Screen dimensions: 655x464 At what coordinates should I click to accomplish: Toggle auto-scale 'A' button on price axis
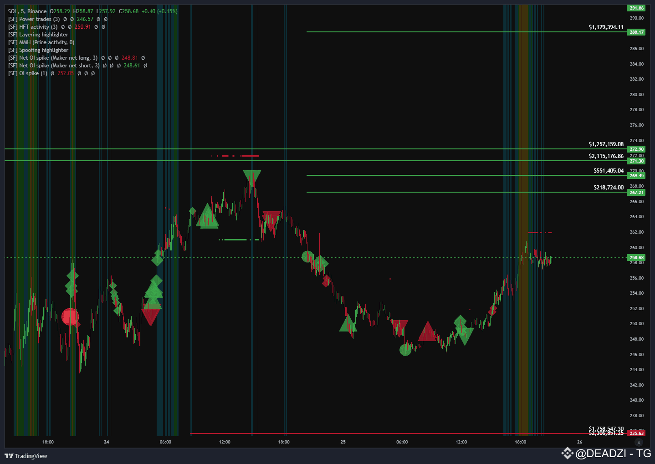coord(639,442)
